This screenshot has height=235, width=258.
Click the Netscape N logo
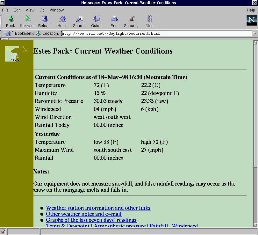pyautogui.click(x=251, y=21)
